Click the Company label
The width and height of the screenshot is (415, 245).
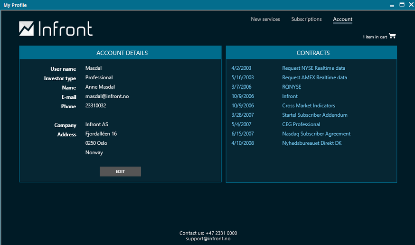point(65,125)
